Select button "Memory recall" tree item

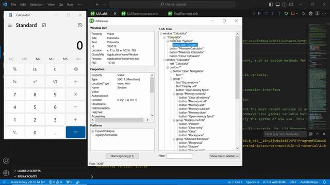point(193,101)
